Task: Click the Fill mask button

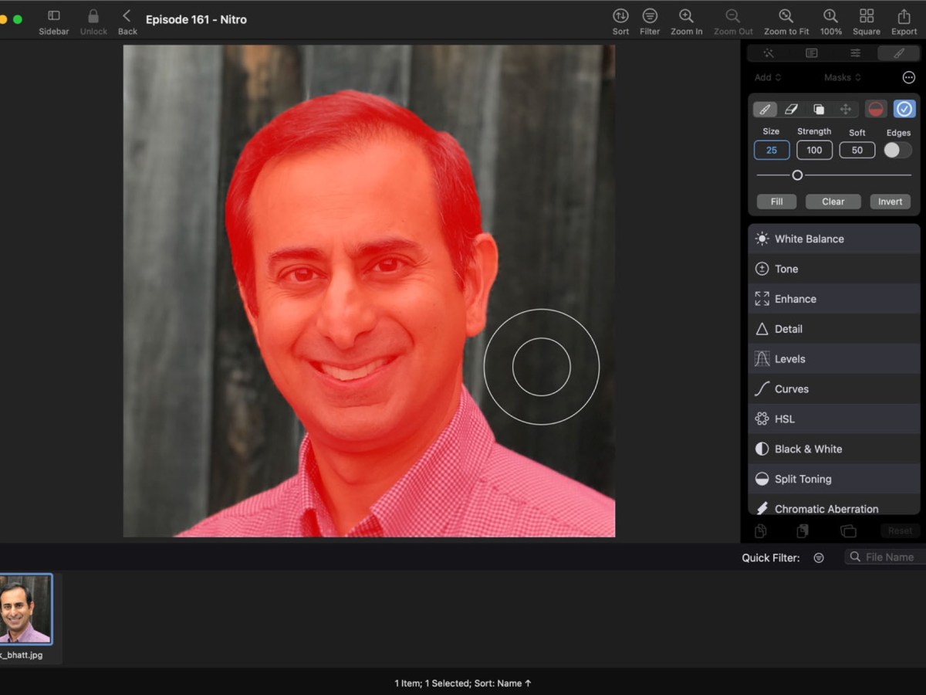Action: tap(776, 202)
